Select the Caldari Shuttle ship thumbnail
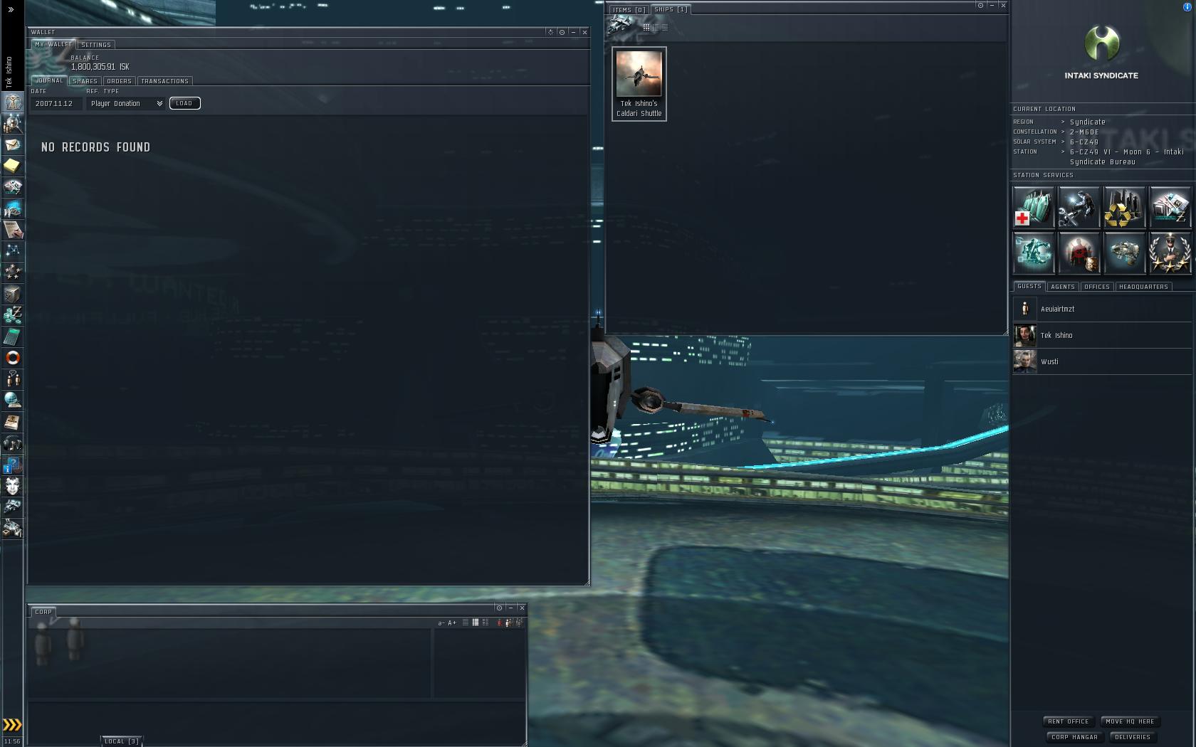1196x747 pixels. 639,84
